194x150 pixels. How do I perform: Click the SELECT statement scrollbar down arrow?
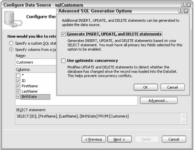click(x=183, y=121)
